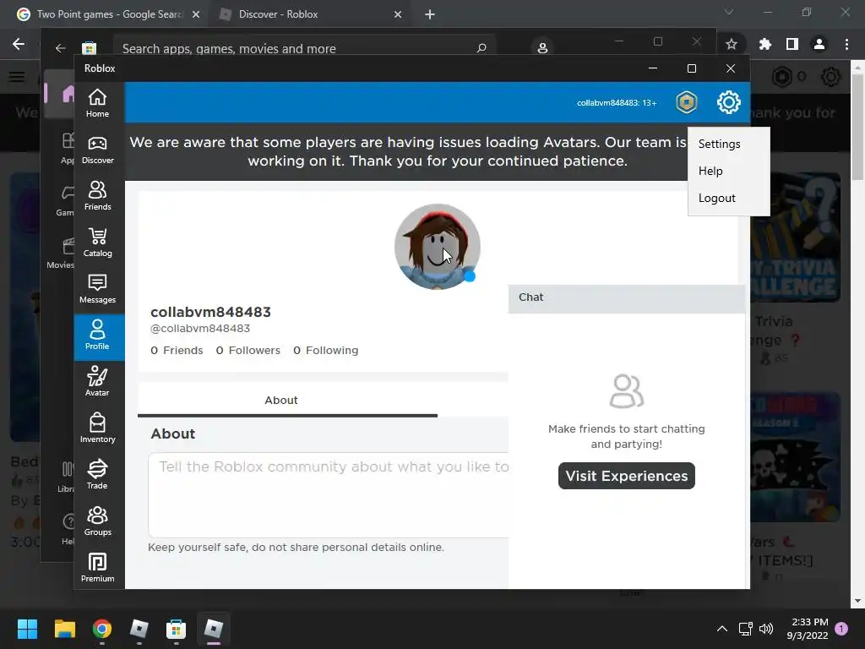Open Chrome extensions puzzle icon
Image resolution: width=865 pixels, height=649 pixels.
click(x=764, y=44)
